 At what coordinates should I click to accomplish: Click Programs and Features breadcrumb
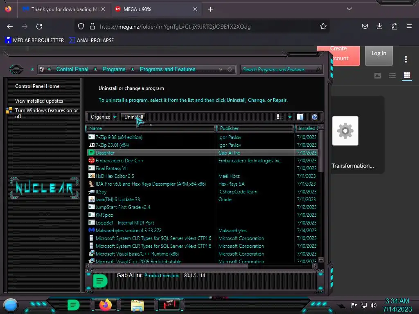(x=167, y=70)
